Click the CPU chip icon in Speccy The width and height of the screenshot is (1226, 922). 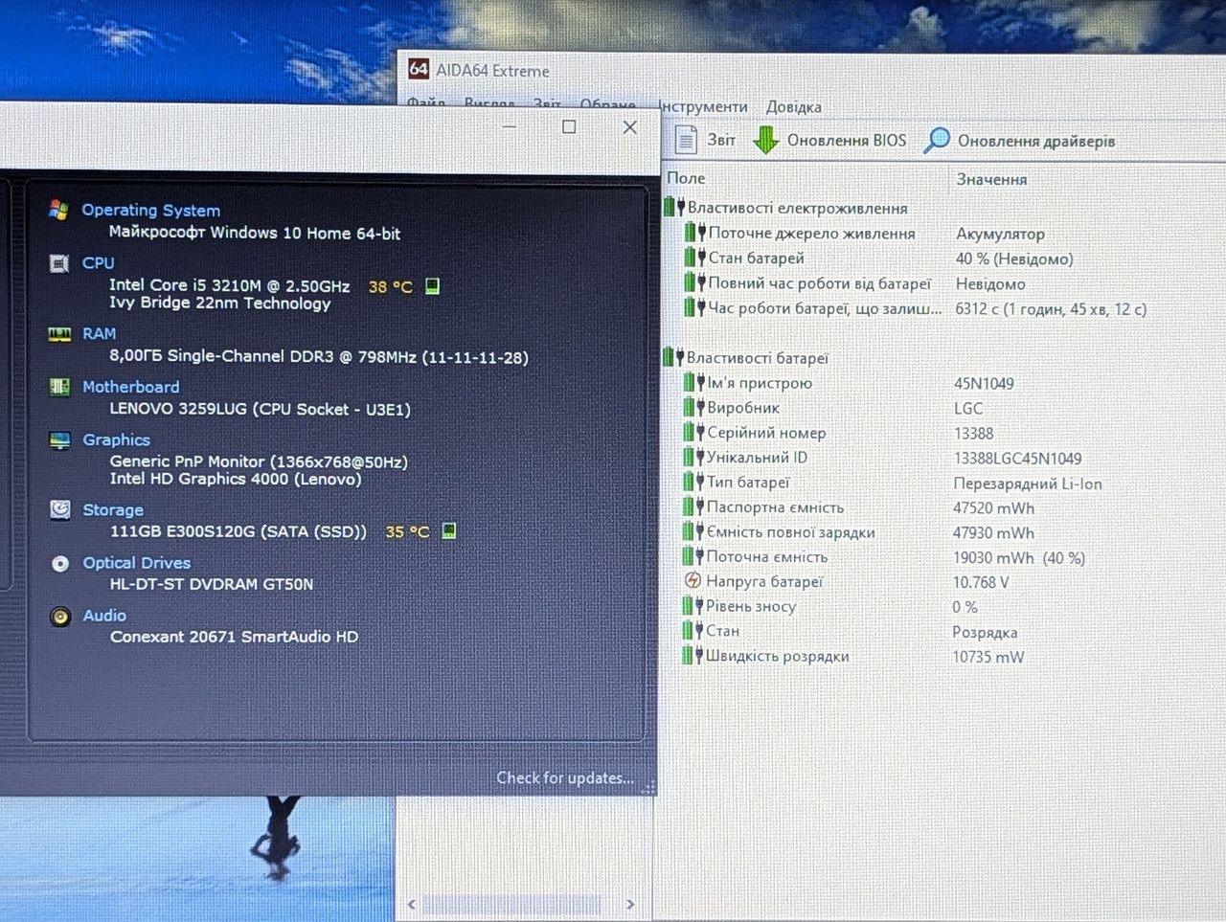(x=59, y=262)
